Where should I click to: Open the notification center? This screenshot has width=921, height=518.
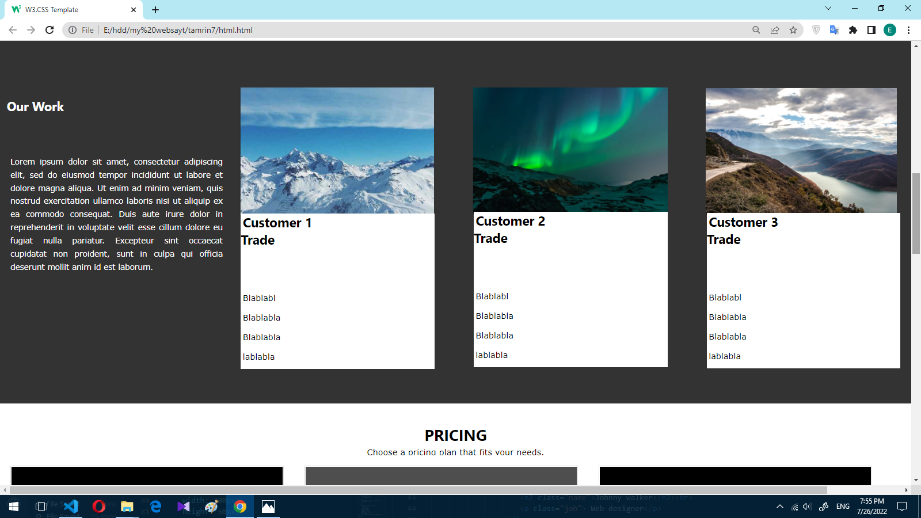(902, 506)
